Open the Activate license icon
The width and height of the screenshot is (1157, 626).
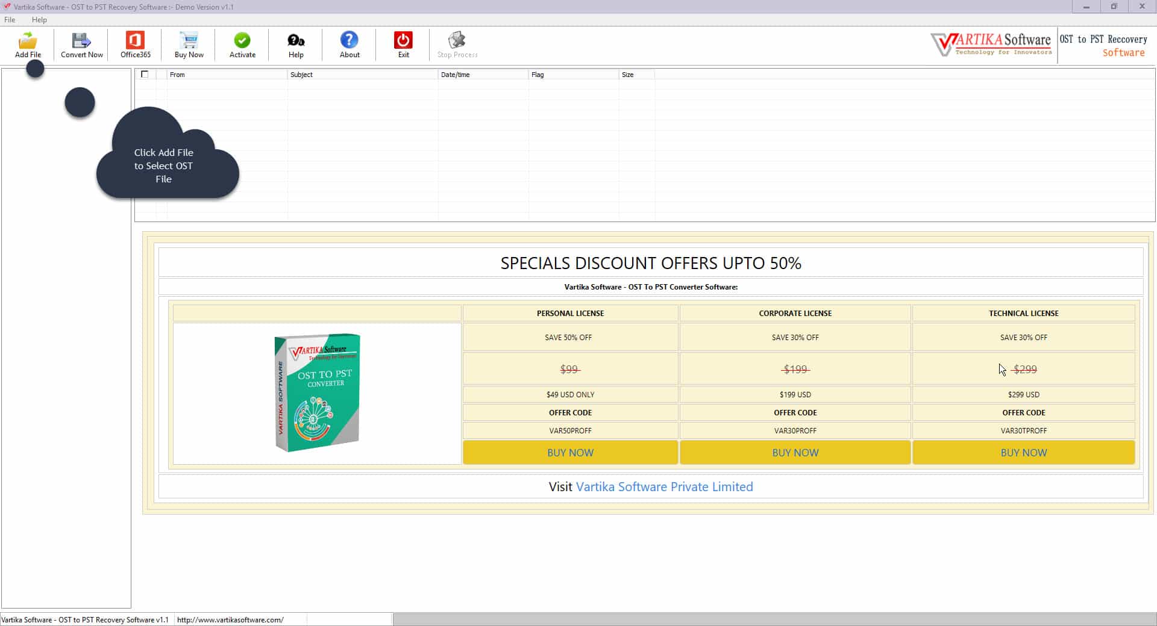click(x=242, y=40)
